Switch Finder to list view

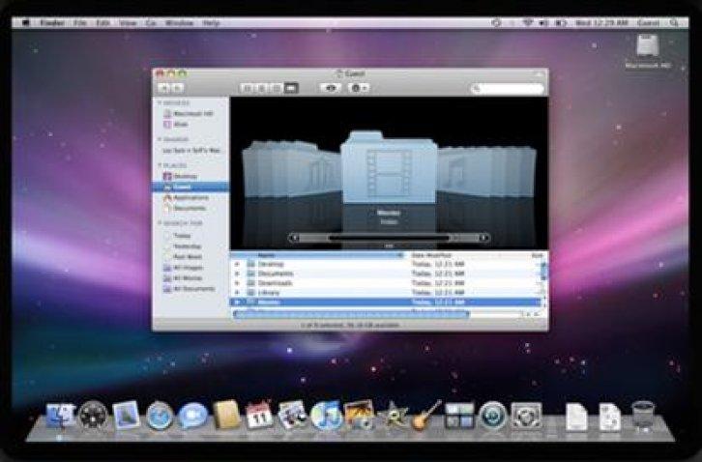point(261,88)
